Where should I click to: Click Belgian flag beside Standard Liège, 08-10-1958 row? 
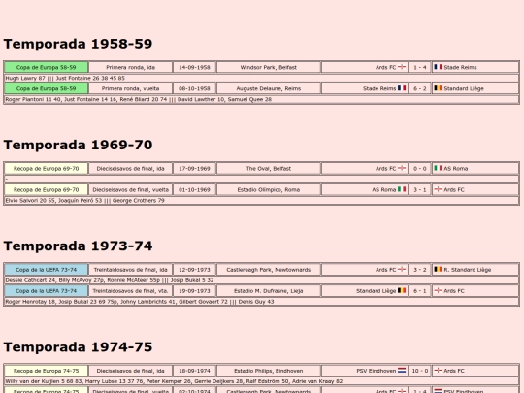coord(438,88)
